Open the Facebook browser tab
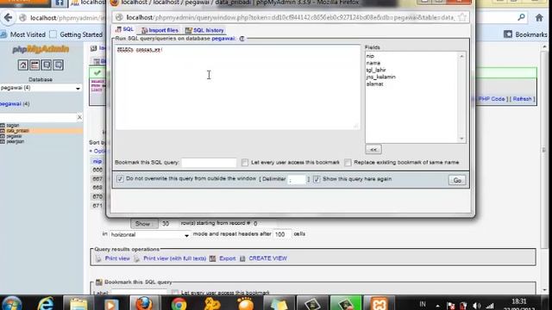 click(60, 3)
